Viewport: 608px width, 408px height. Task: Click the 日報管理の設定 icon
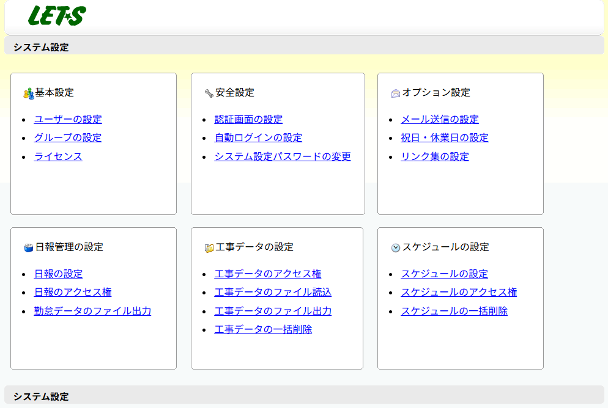(x=29, y=248)
